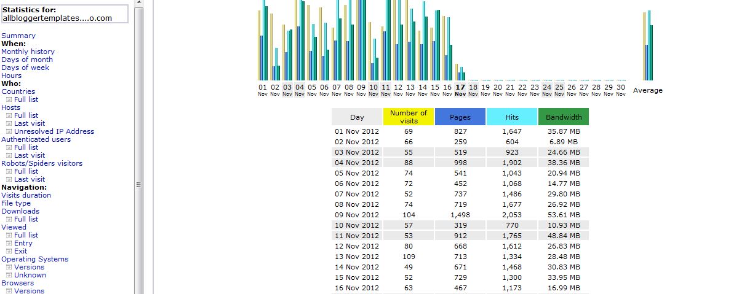Click the page icon beside Countries Full list
This screenshot has height=294, width=755.
(x=9, y=99)
